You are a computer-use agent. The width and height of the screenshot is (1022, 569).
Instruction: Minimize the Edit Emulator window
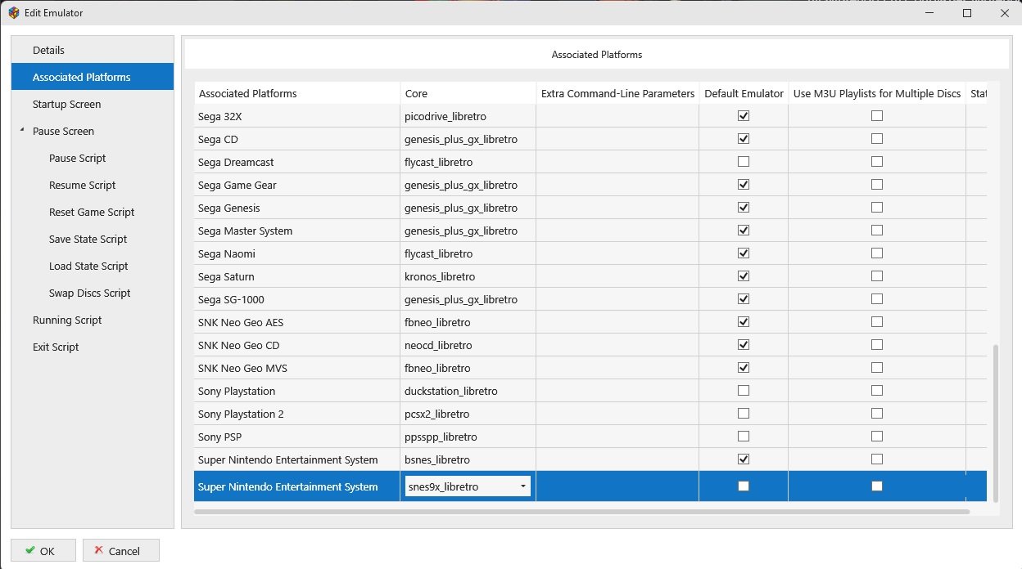[929, 13]
